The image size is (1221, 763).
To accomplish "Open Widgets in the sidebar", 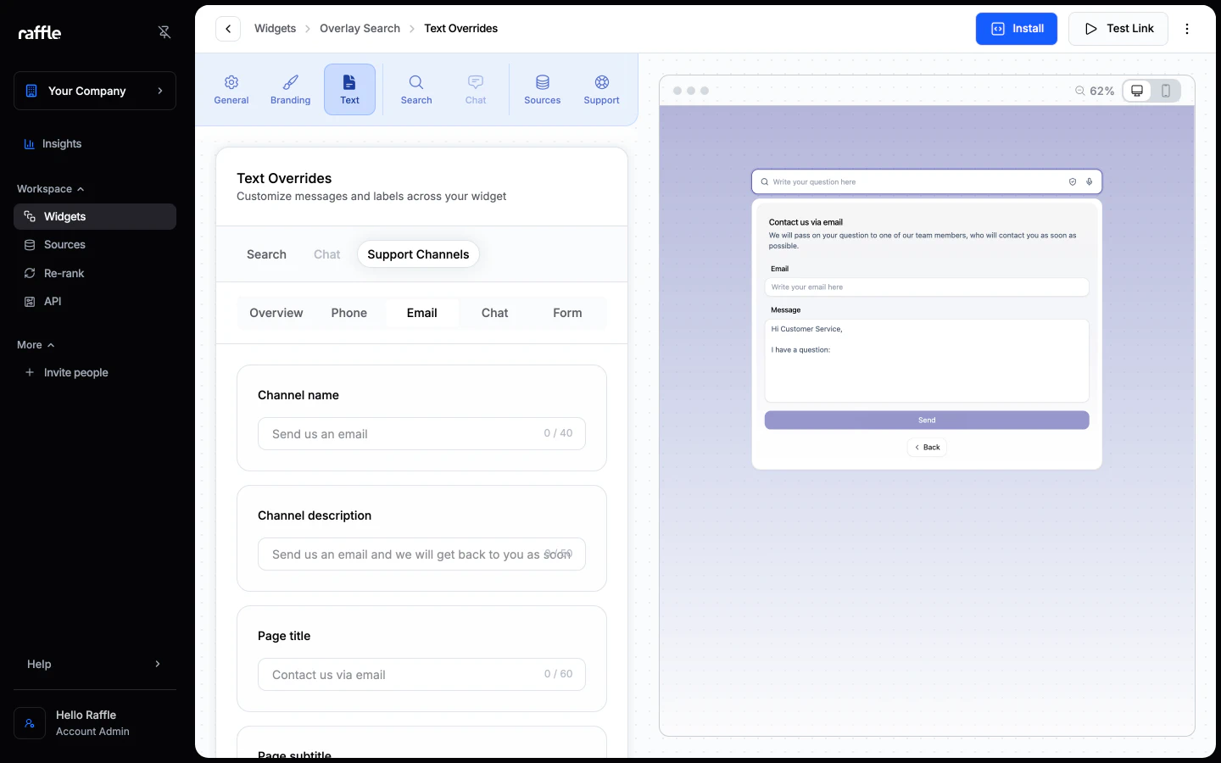I will (95, 217).
